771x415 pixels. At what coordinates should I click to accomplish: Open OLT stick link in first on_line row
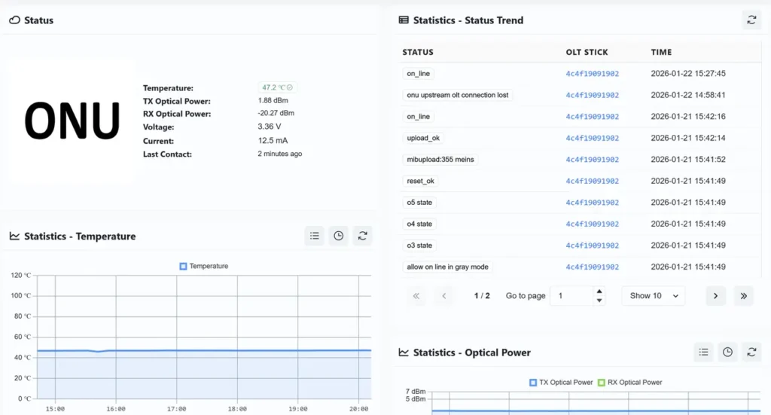[592, 74]
